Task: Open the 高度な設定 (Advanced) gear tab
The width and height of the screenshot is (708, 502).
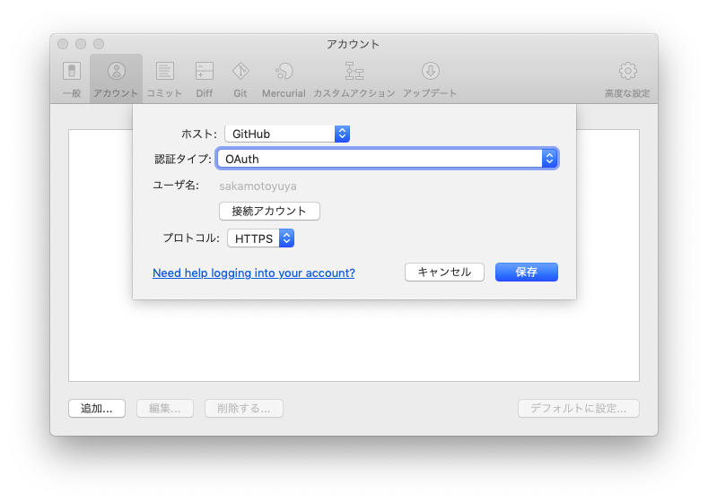Action: pos(627,79)
